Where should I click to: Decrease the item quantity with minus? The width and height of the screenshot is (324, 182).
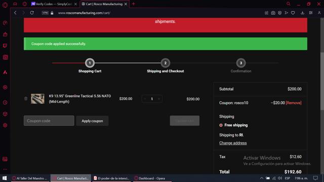[x=145, y=99]
